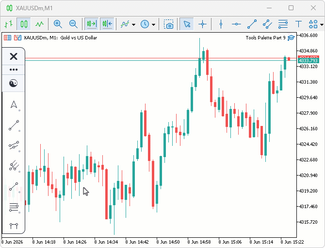Select palette Fibonacci levels tool
Viewport: 325px width, 248px height.
(x=14, y=207)
